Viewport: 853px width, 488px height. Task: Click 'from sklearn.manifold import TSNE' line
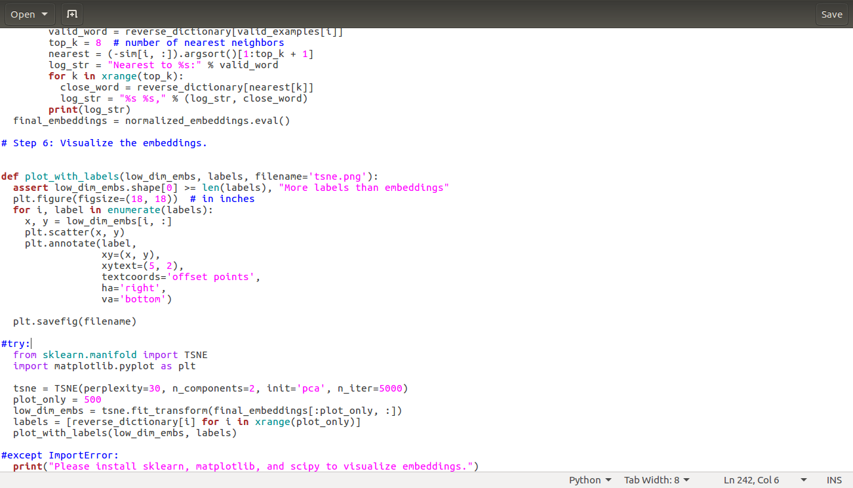(110, 355)
